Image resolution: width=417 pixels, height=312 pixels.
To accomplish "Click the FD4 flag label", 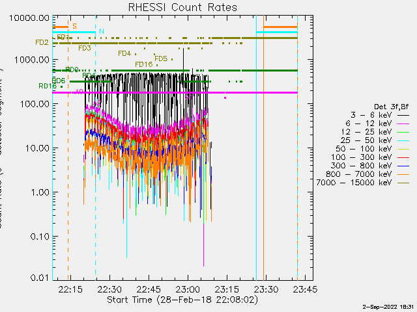I will coord(124,53).
